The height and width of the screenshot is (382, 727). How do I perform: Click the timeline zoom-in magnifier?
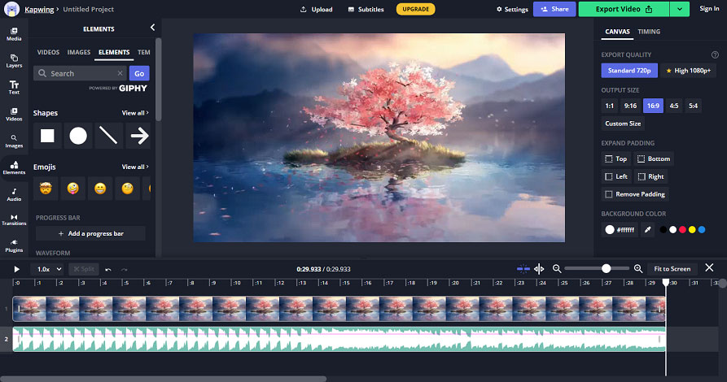(x=638, y=268)
